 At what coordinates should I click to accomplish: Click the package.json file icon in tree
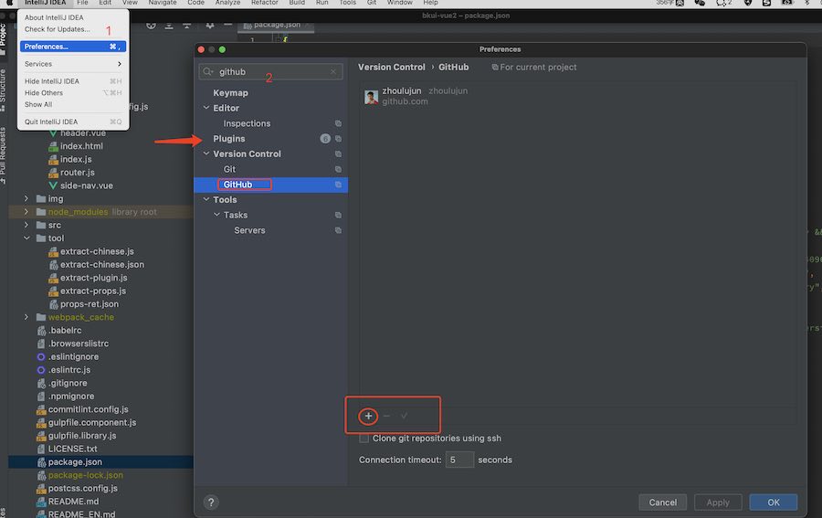pyautogui.click(x=41, y=462)
